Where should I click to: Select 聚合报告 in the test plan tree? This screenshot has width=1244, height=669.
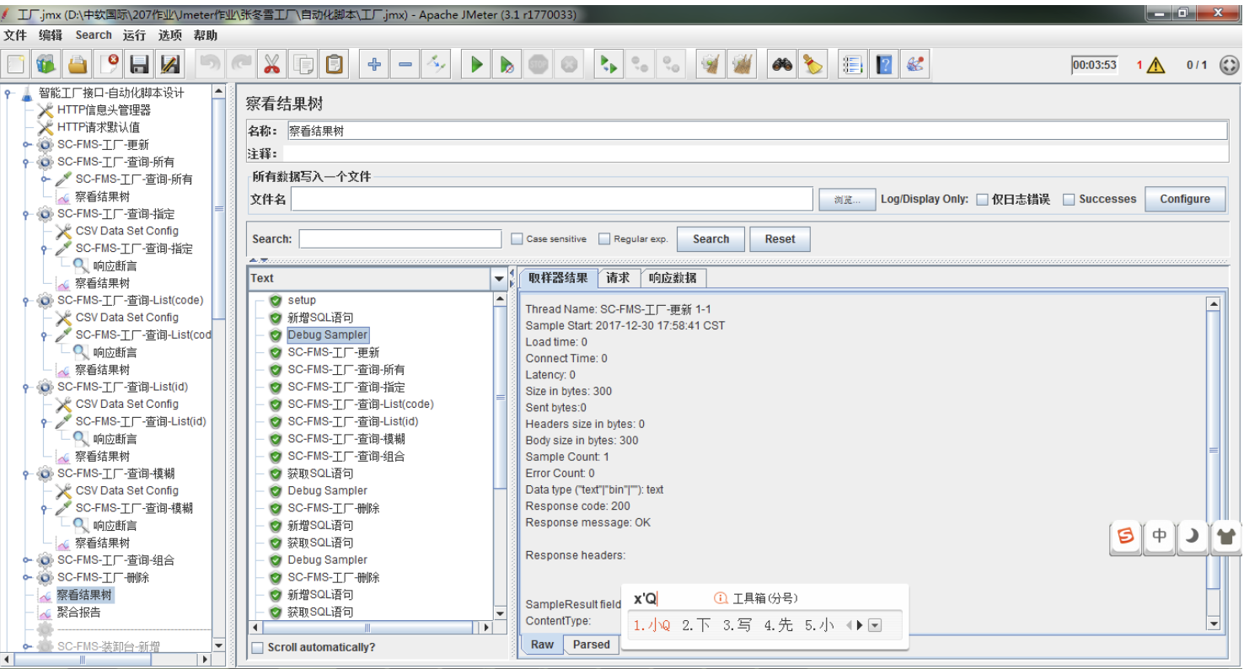click(x=78, y=613)
